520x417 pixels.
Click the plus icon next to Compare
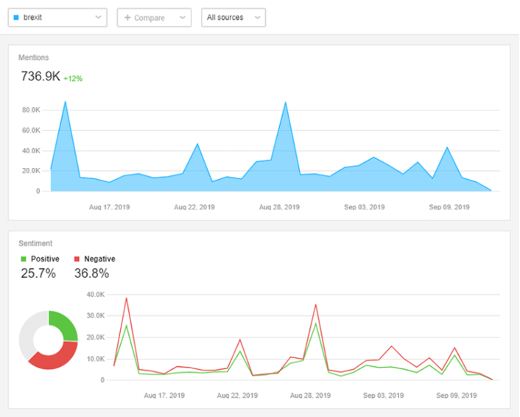(x=127, y=18)
